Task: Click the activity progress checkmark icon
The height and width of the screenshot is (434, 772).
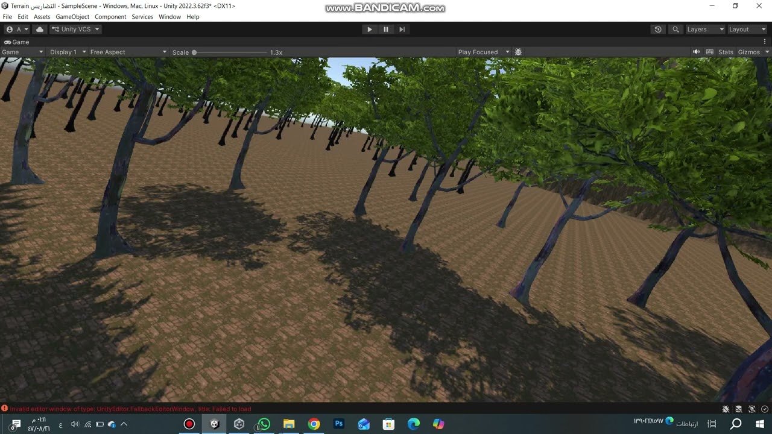Action: [x=765, y=409]
